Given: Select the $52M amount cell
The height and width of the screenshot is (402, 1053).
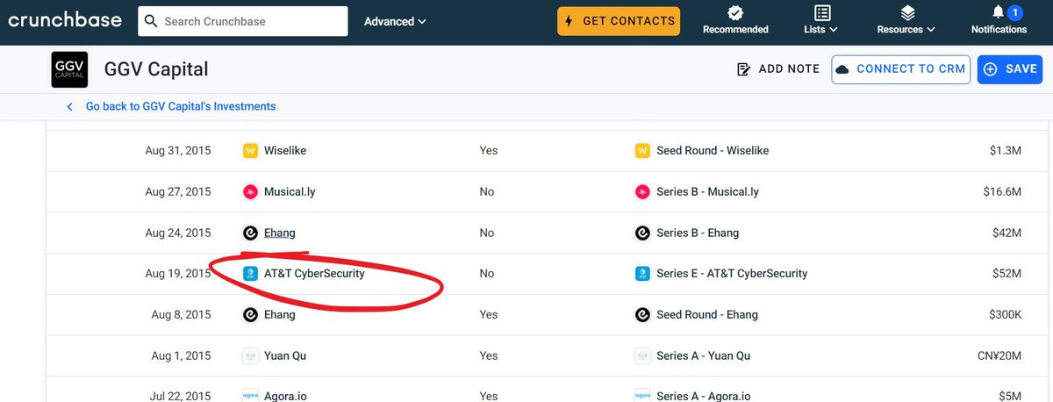Looking at the screenshot, I should click(x=1006, y=273).
